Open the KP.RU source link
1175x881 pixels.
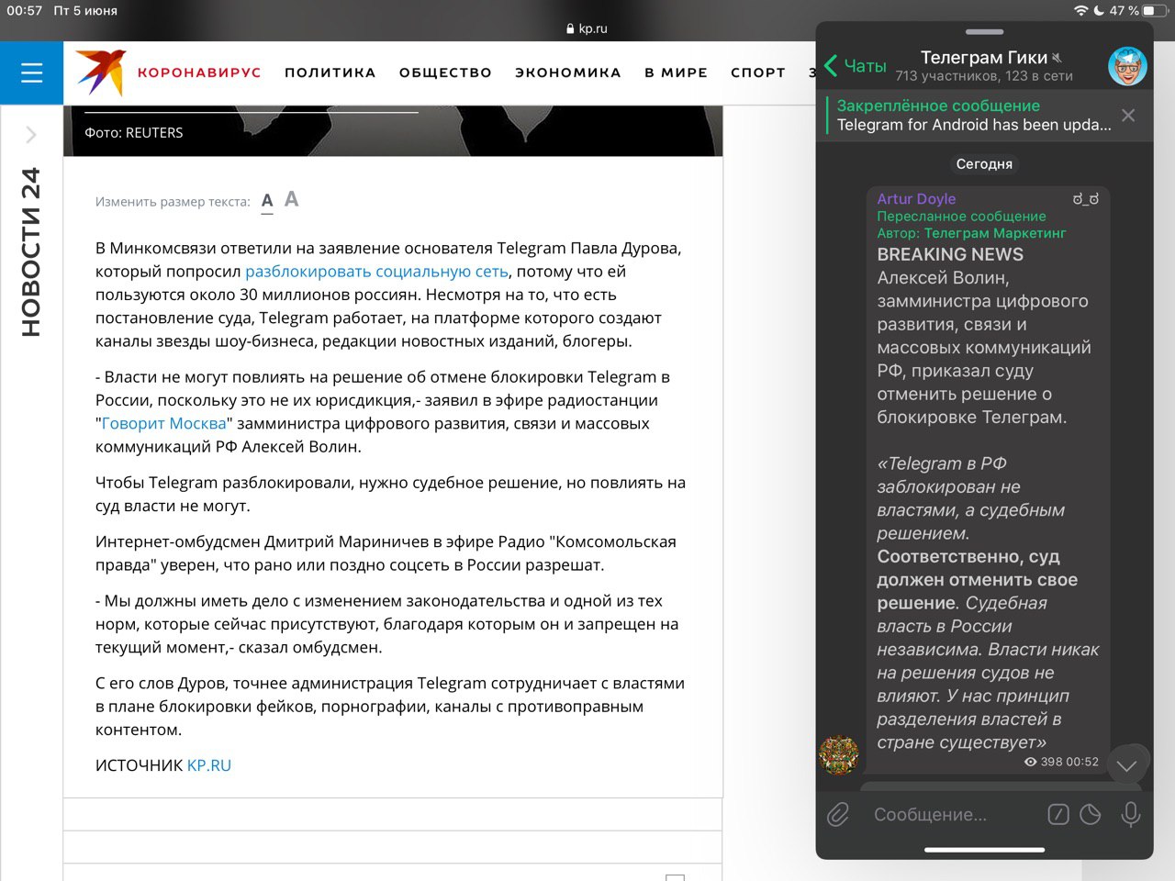[209, 765]
